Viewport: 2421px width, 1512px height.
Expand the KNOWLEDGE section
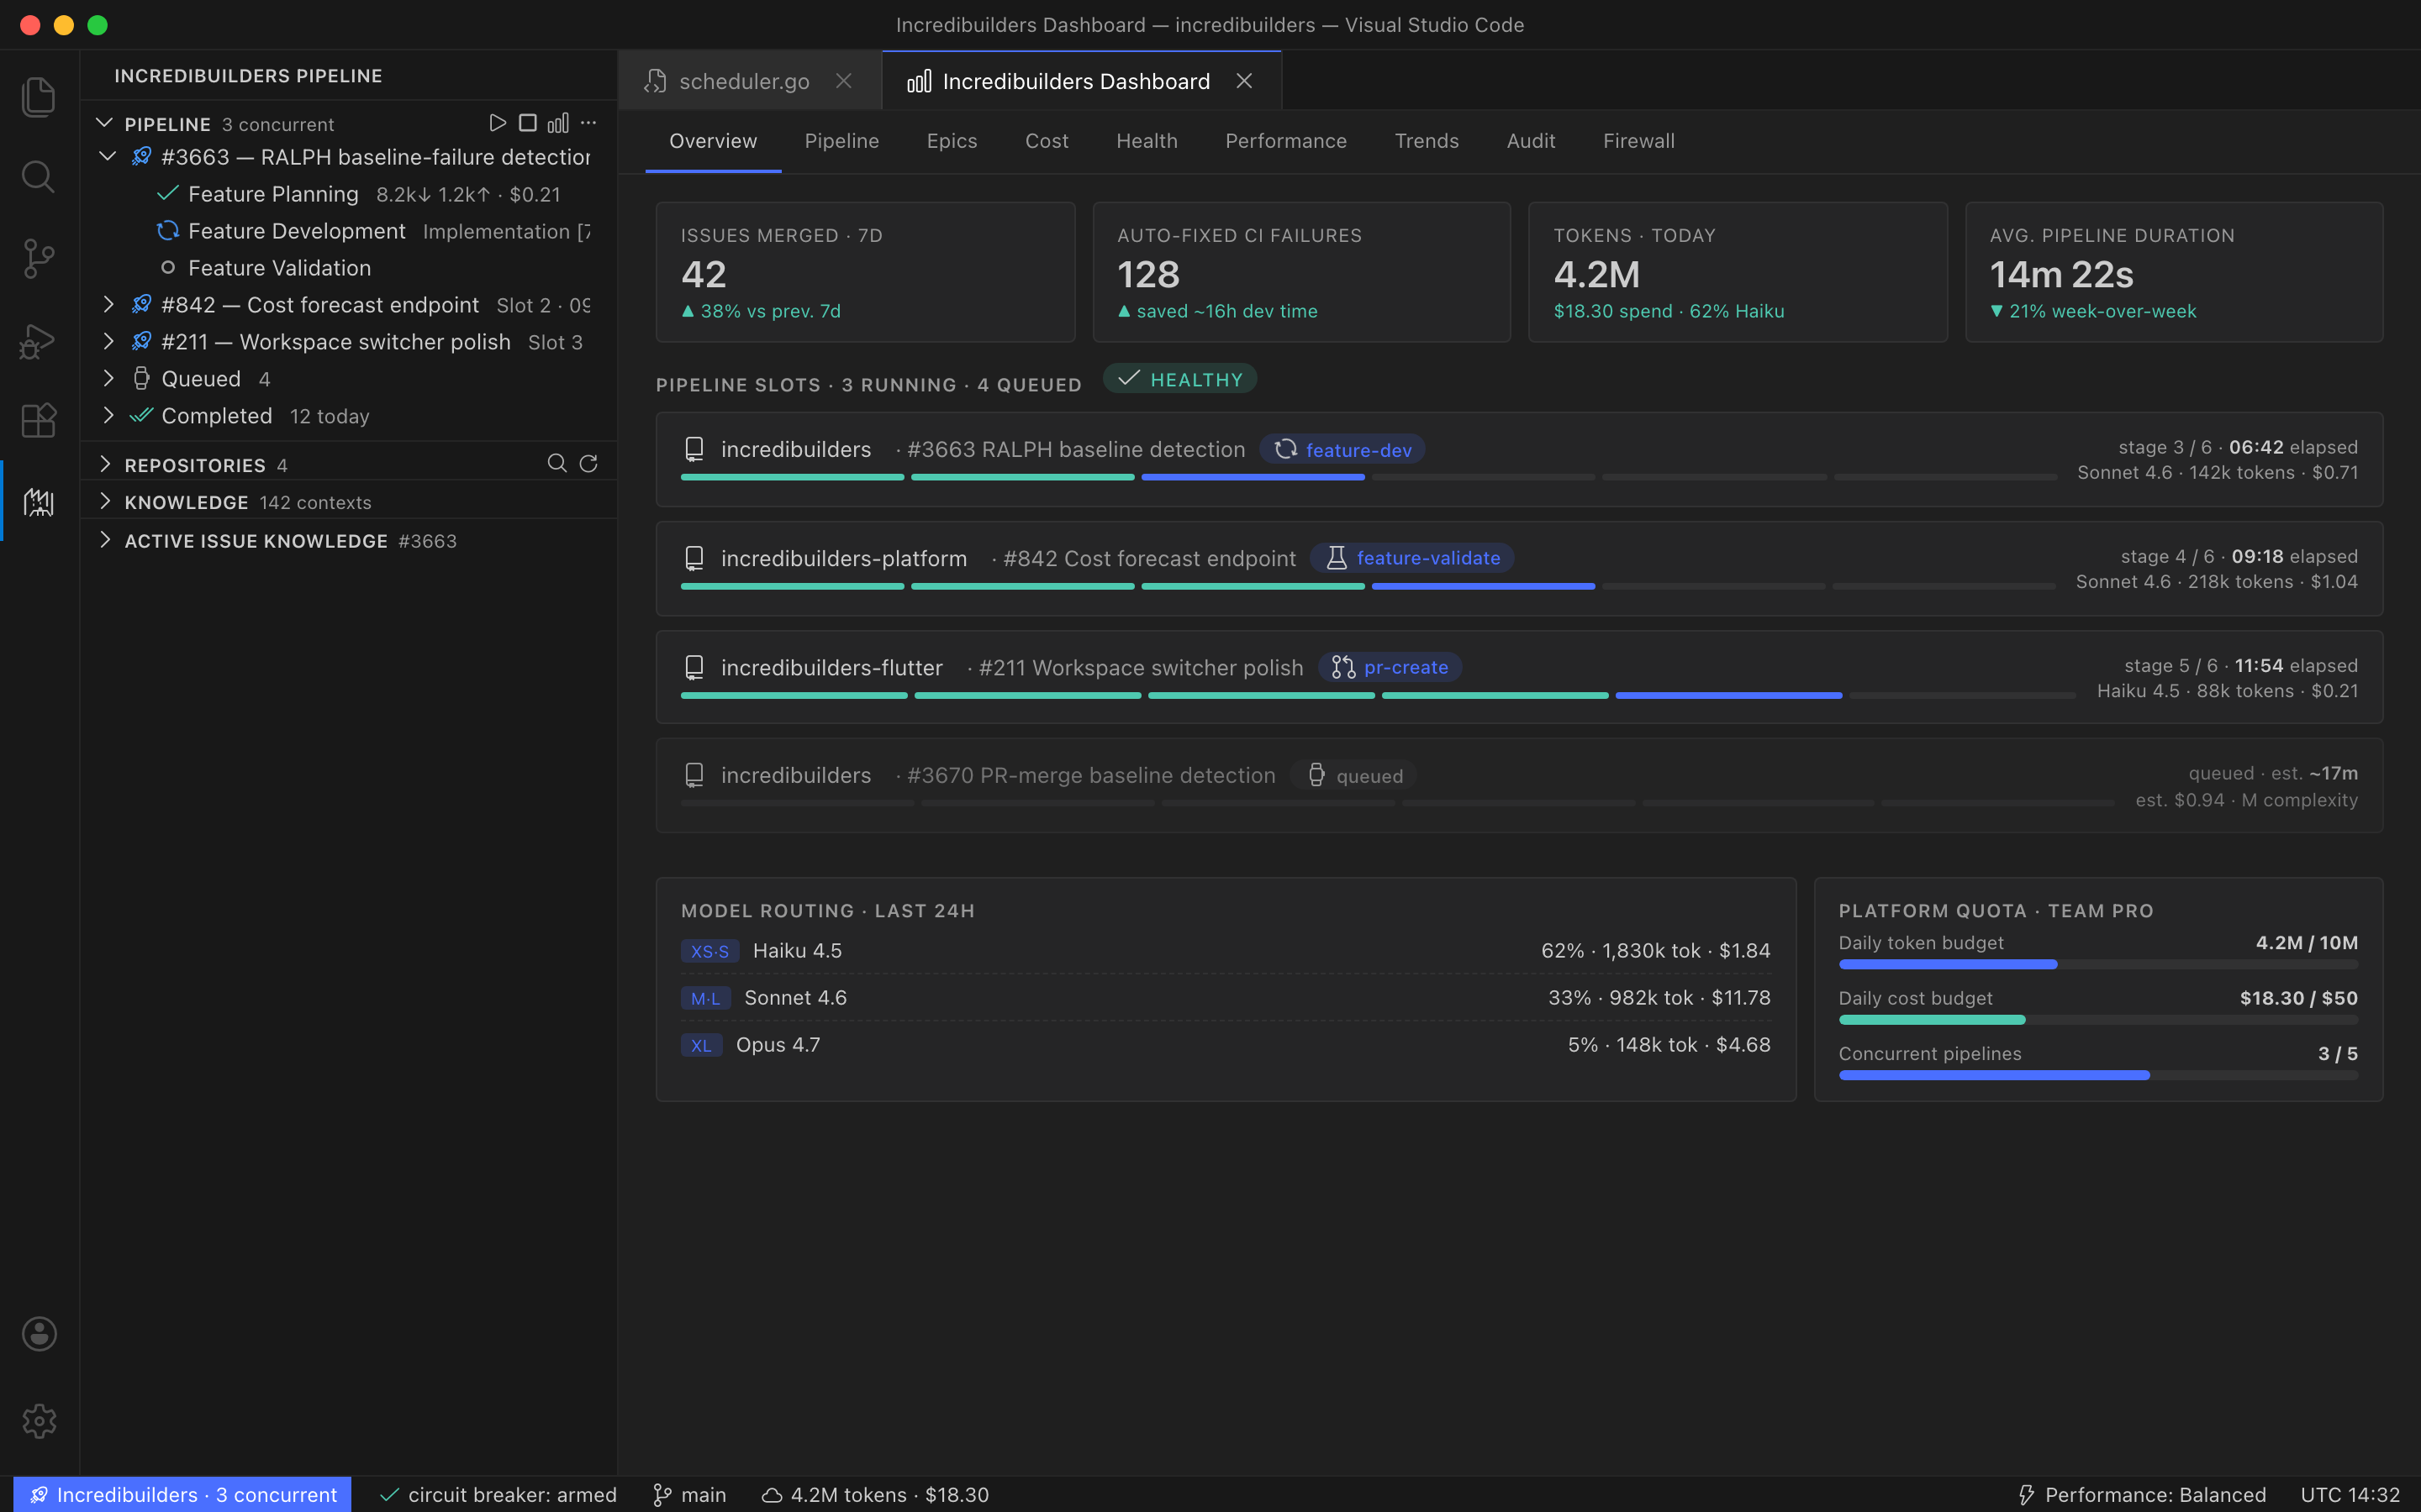(x=104, y=502)
